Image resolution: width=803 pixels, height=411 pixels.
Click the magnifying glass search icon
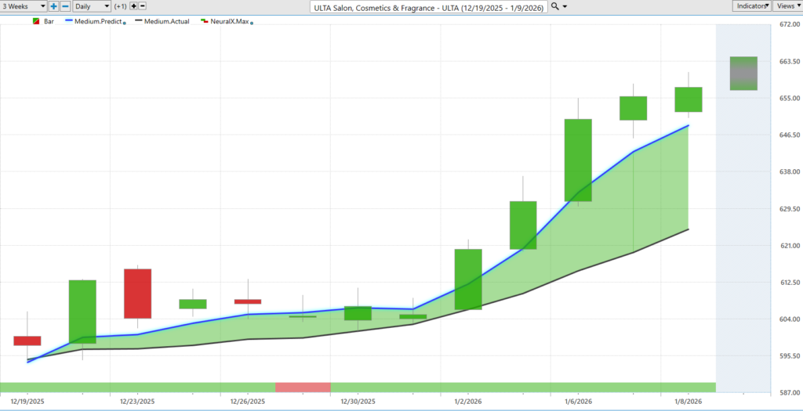click(554, 6)
